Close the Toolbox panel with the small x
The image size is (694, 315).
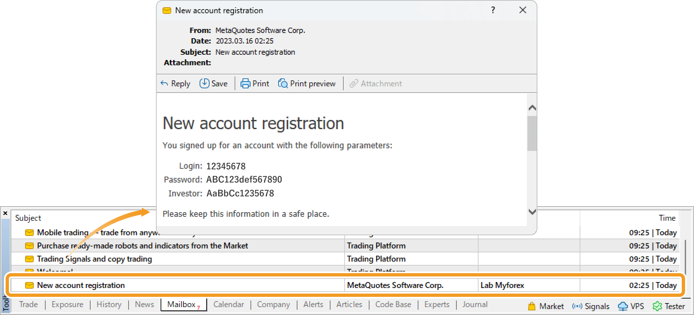point(5,213)
